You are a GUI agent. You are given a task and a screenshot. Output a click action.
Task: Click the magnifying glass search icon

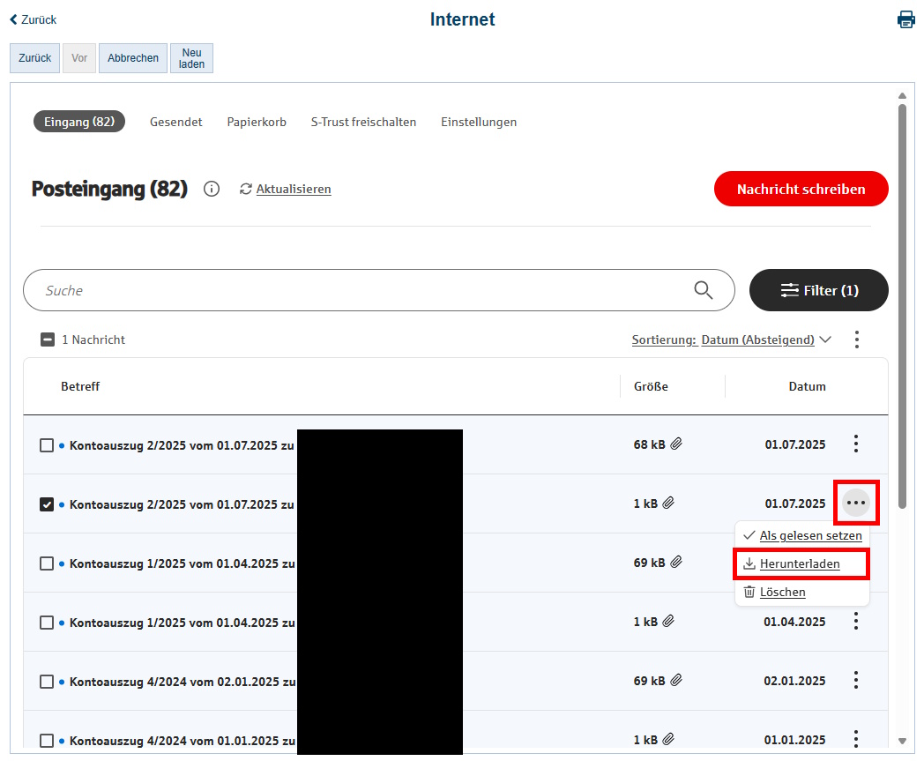[x=703, y=289]
